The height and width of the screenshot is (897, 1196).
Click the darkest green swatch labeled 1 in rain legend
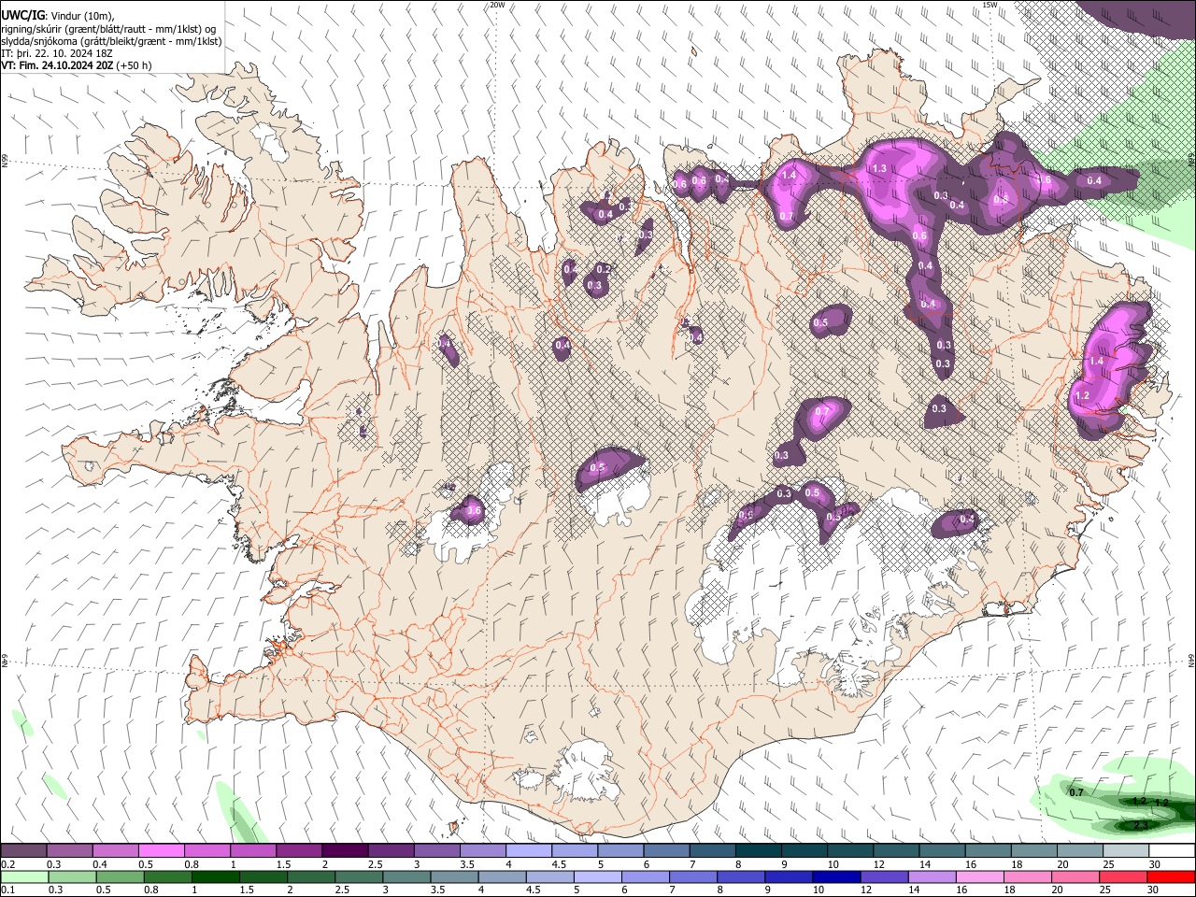coord(215,876)
